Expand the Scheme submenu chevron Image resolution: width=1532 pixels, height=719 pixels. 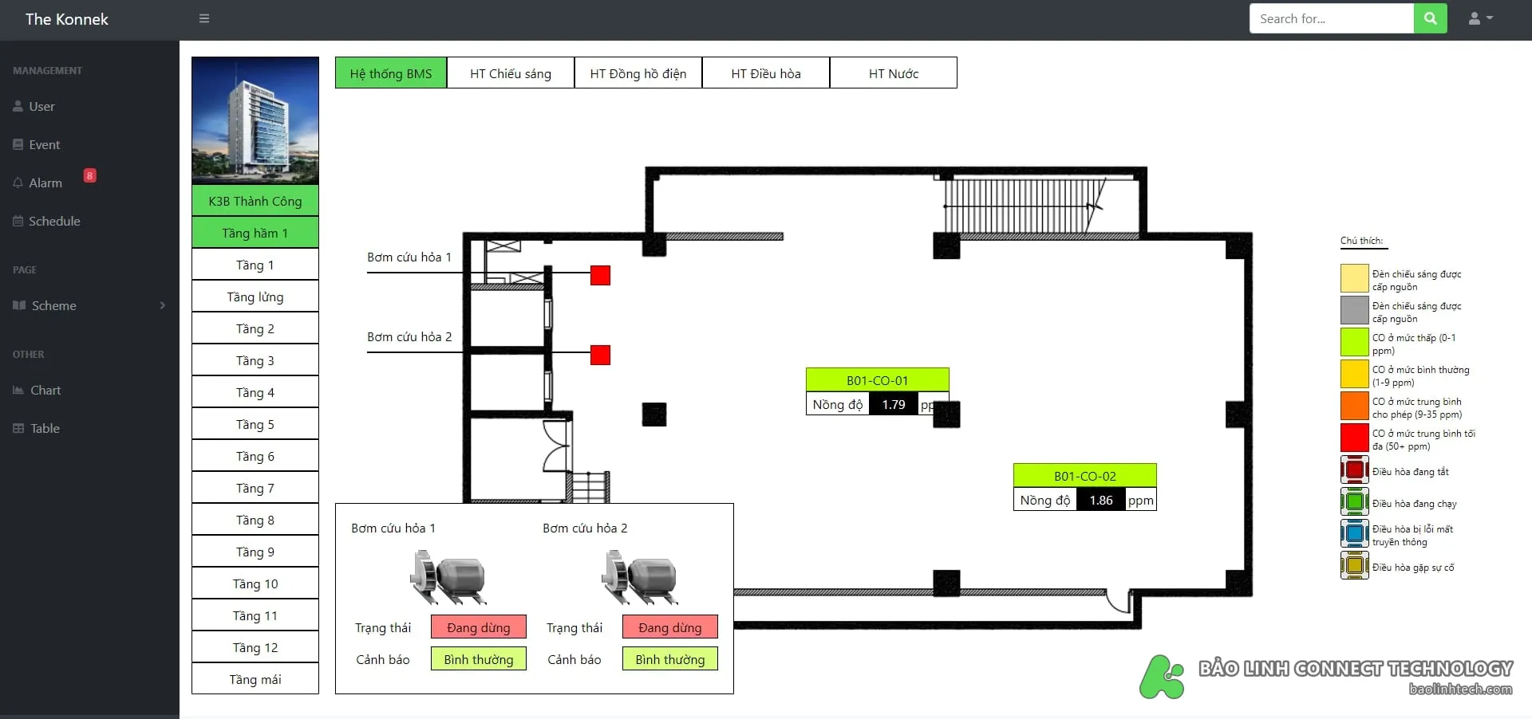[x=163, y=305]
